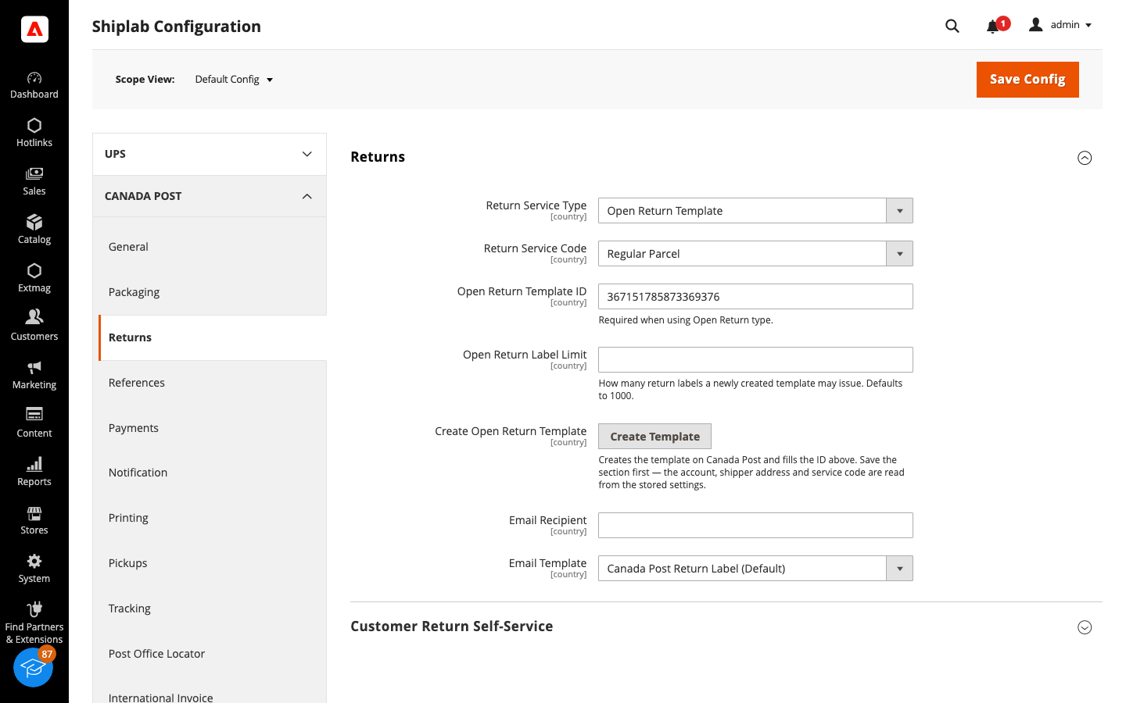The height and width of the screenshot is (703, 1126).
Task: Click the 'Required when using Open Return type.' note
Action: pos(686,320)
